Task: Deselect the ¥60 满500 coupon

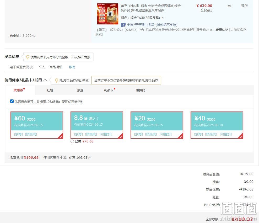Action: tap(37, 125)
